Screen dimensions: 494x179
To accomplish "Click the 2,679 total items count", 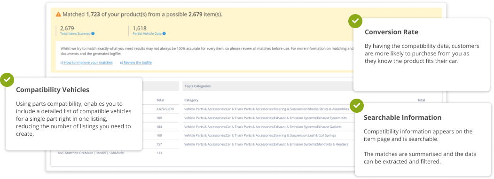I will click(67, 28).
